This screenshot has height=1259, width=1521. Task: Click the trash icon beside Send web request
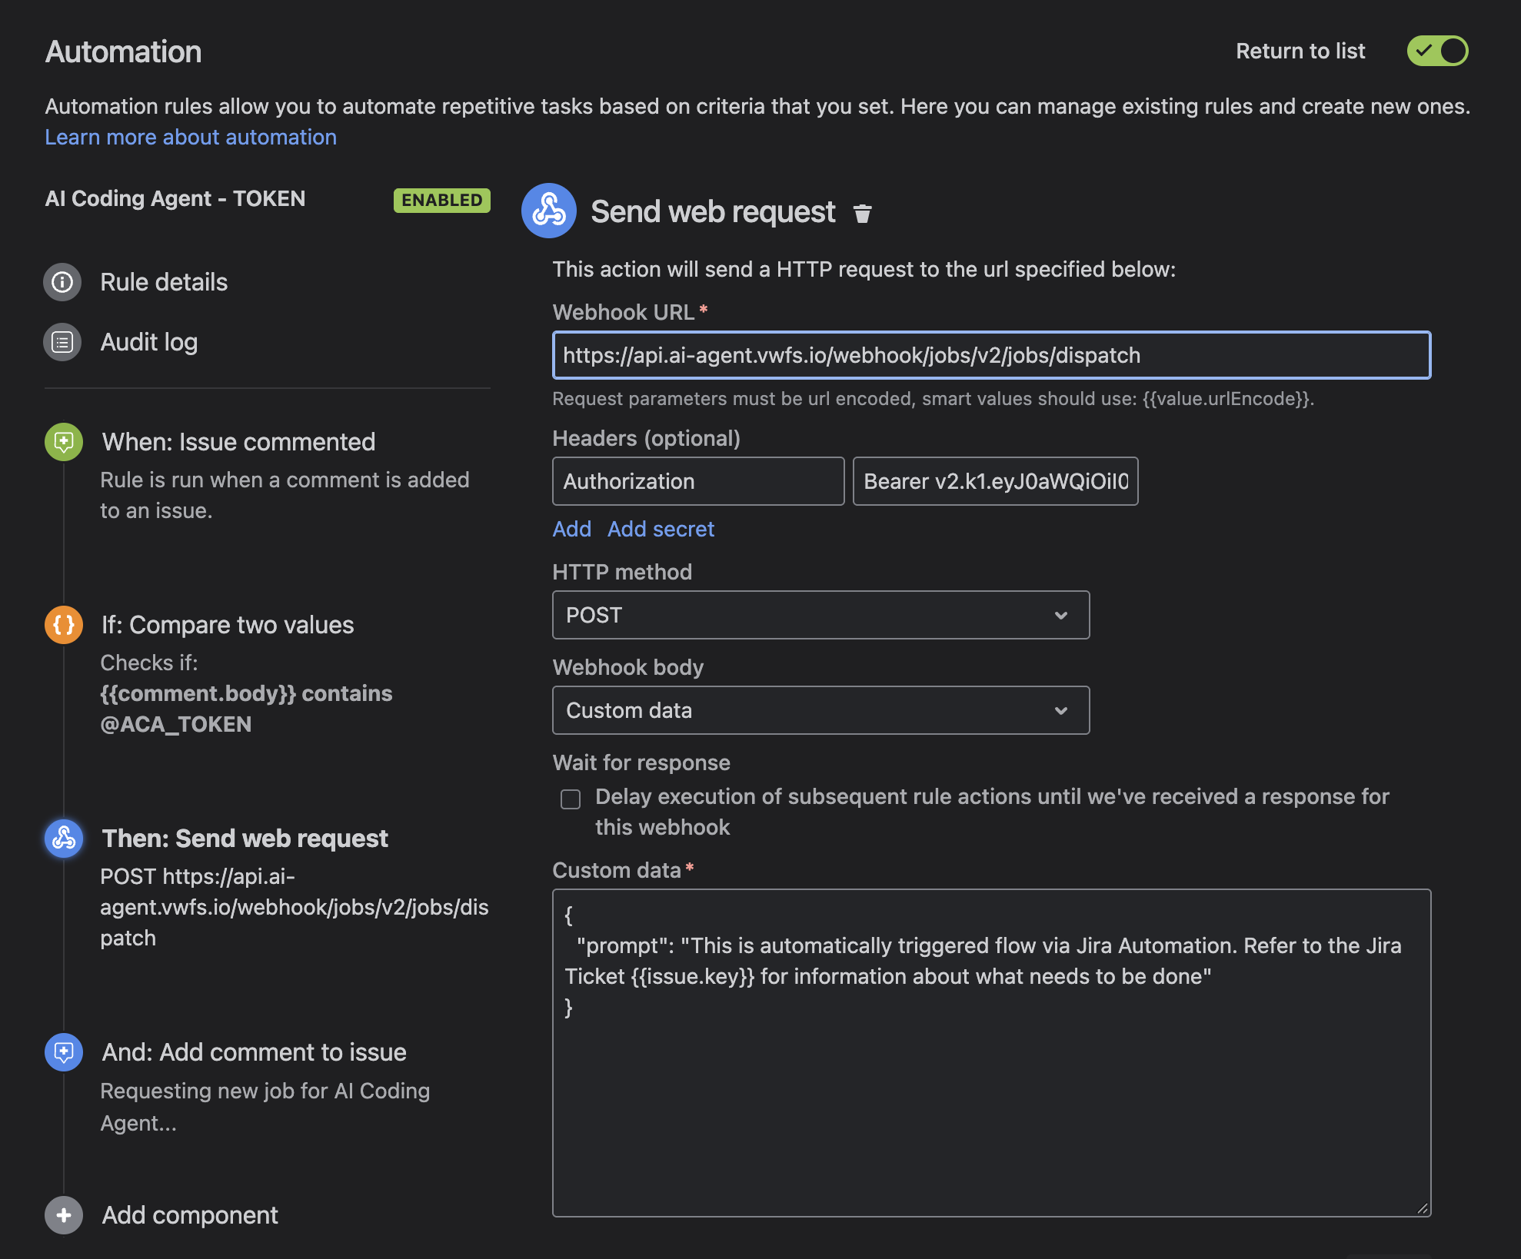coord(862,213)
